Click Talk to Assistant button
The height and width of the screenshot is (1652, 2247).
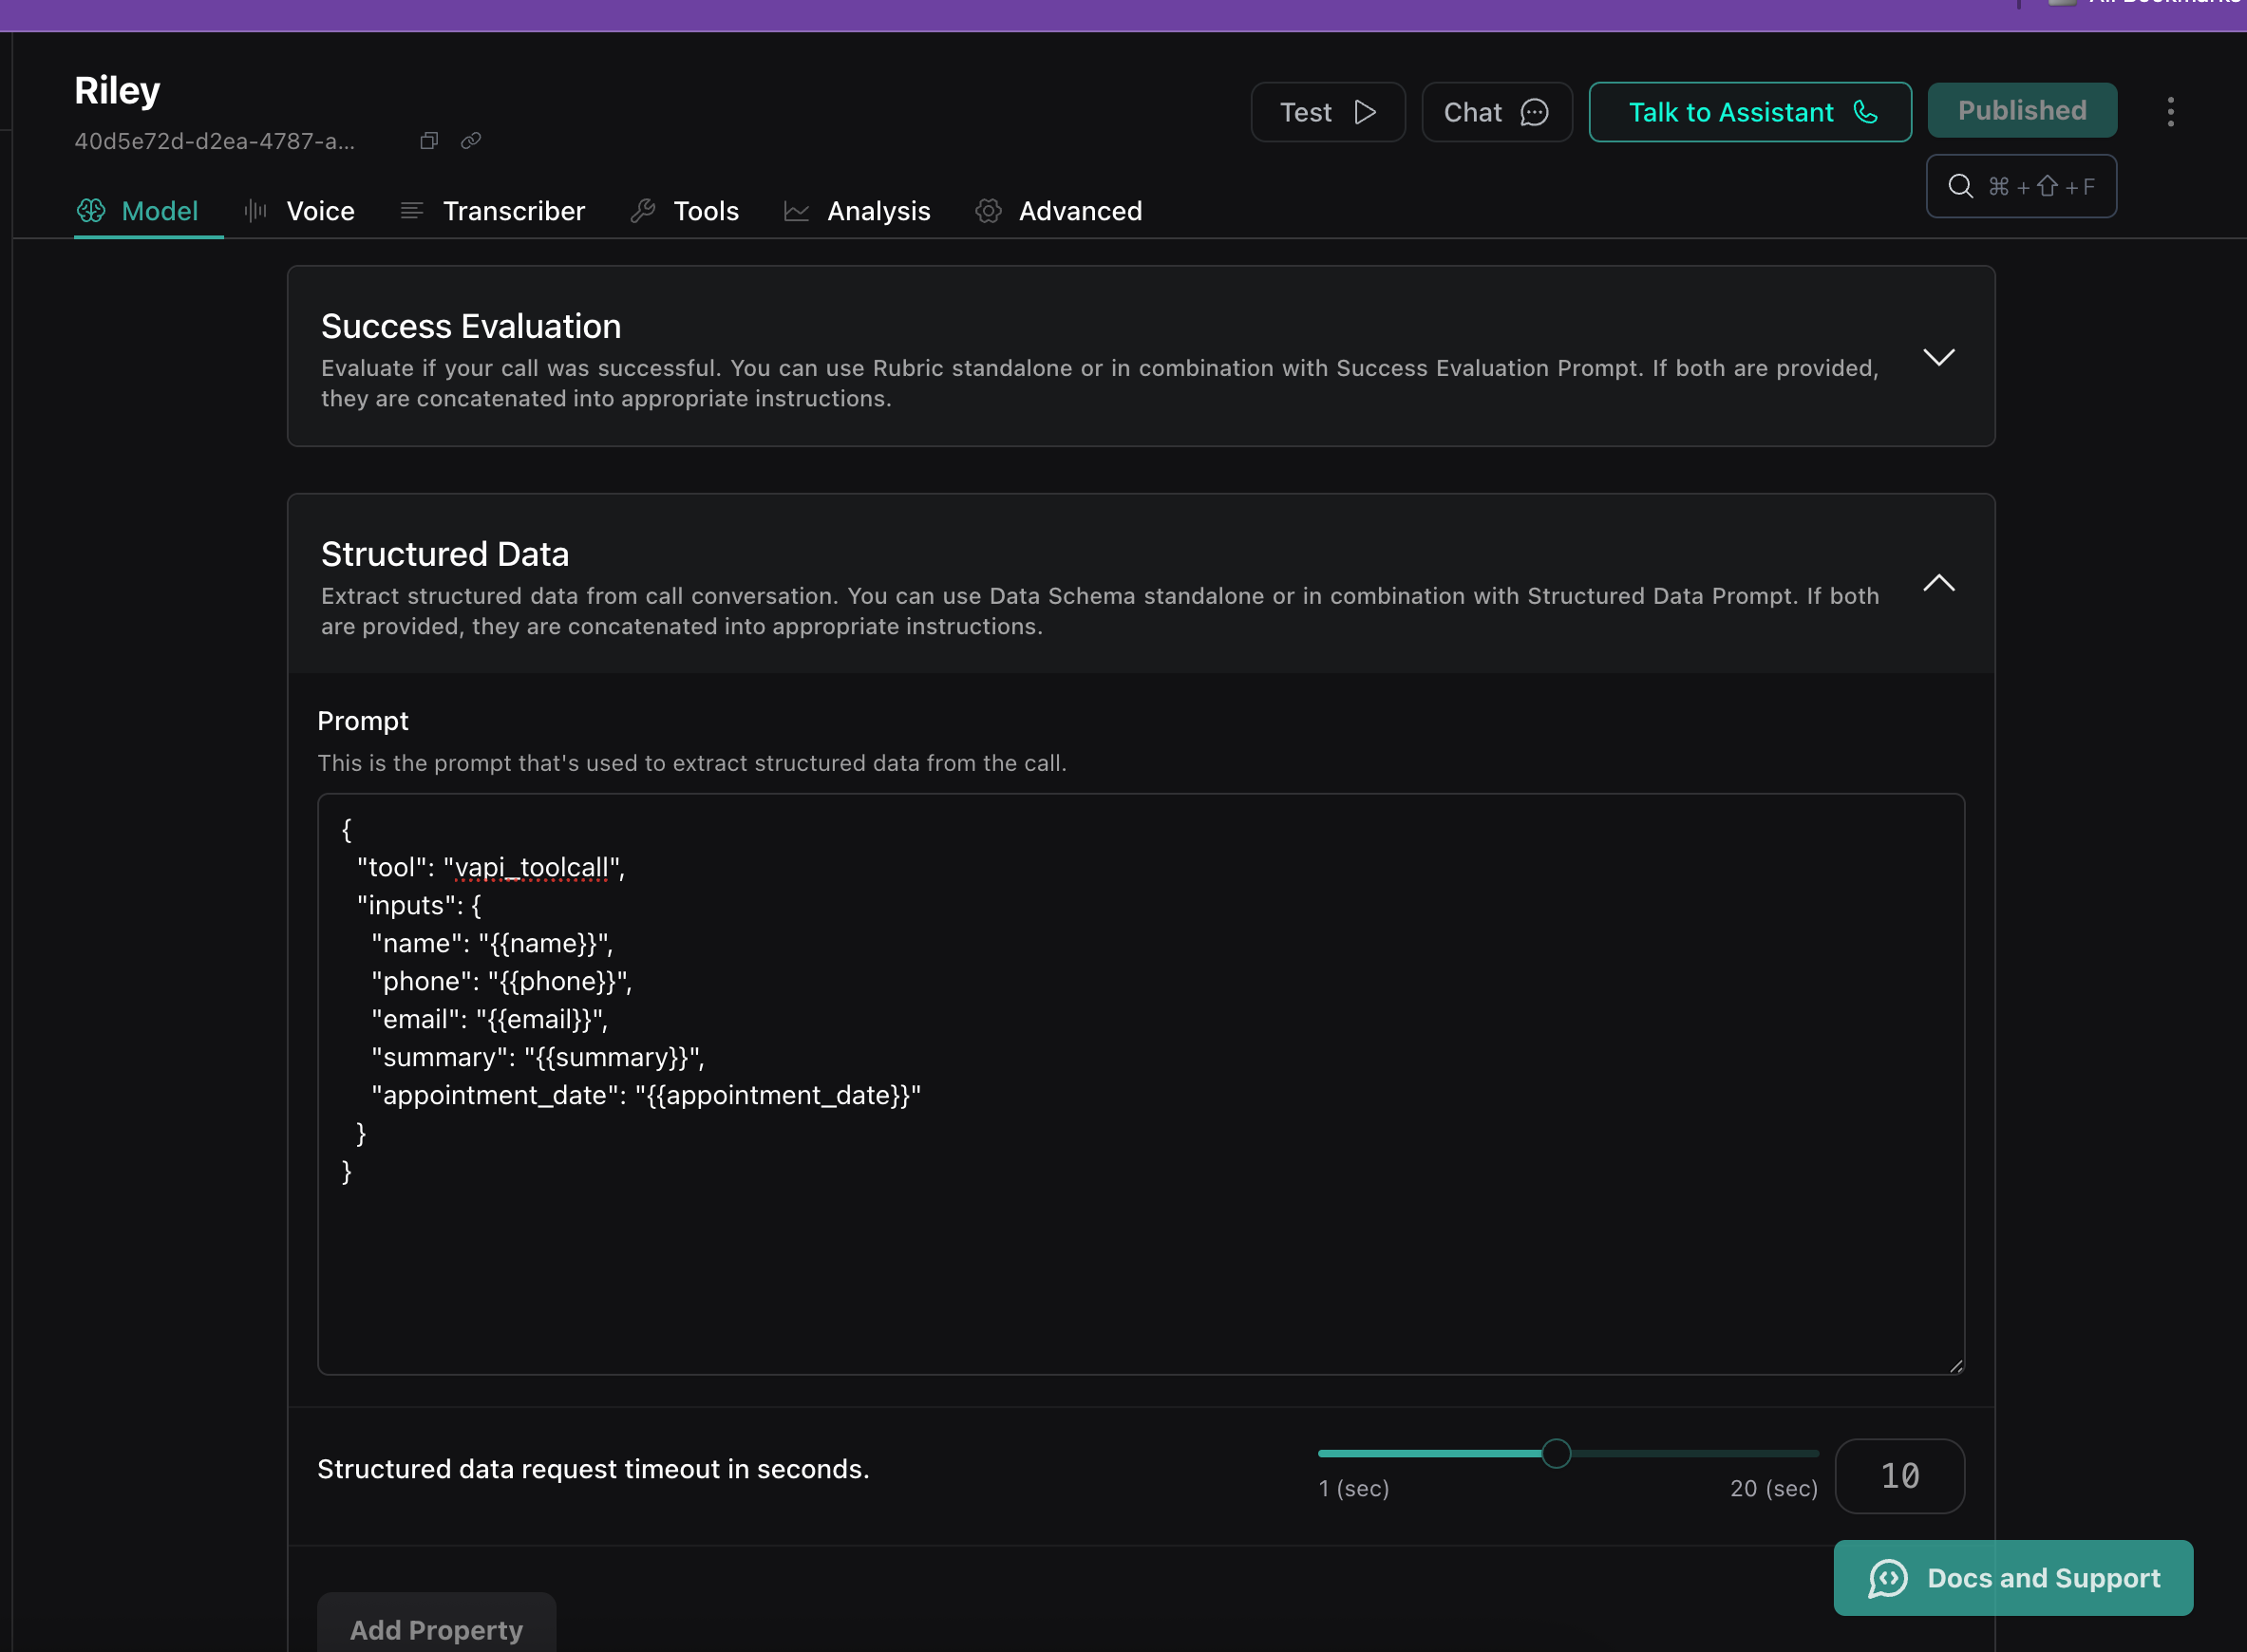(1750, 112)
